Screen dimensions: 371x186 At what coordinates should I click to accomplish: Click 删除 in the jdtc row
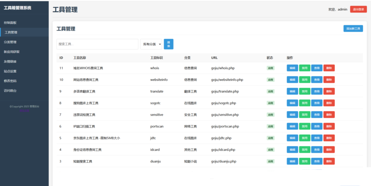[x=329, y=138]
